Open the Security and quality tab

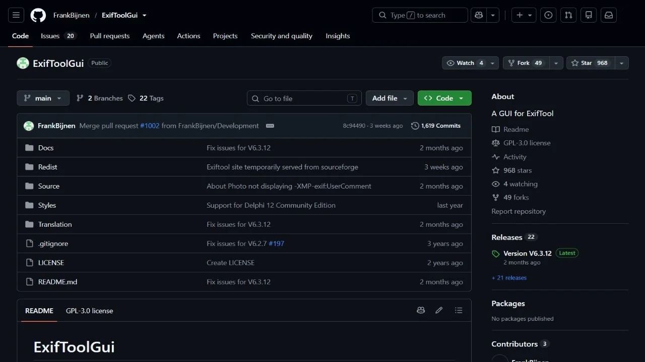282,36
